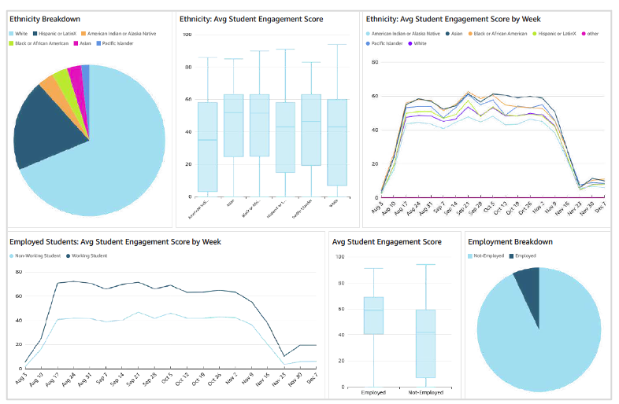Select the American Indian box in ethnicity box plot

(208, 147)
